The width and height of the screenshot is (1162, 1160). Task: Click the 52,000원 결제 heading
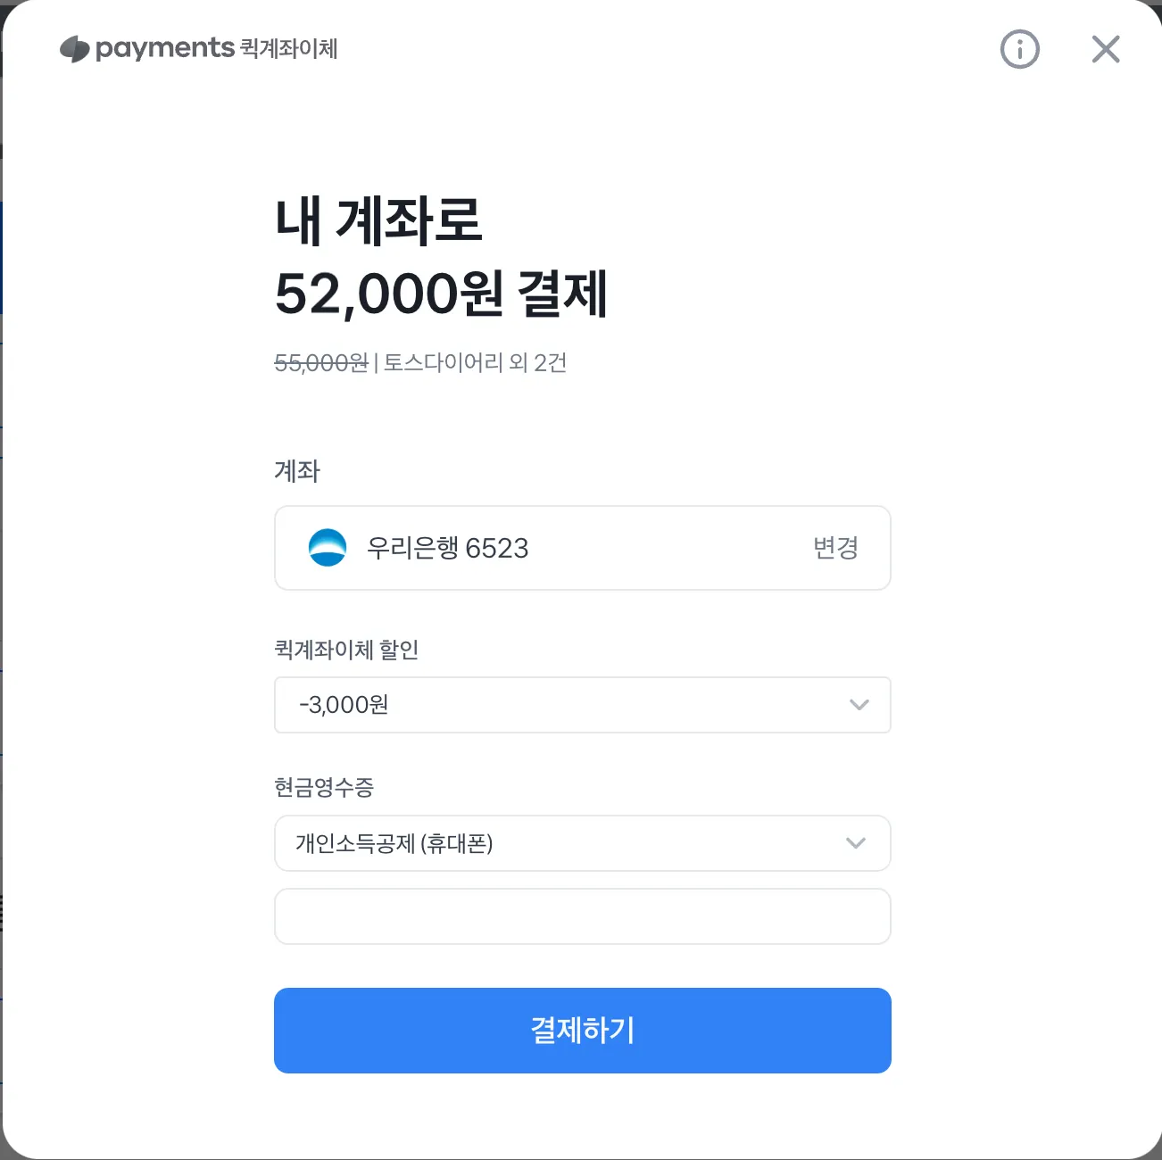[442, 294]
